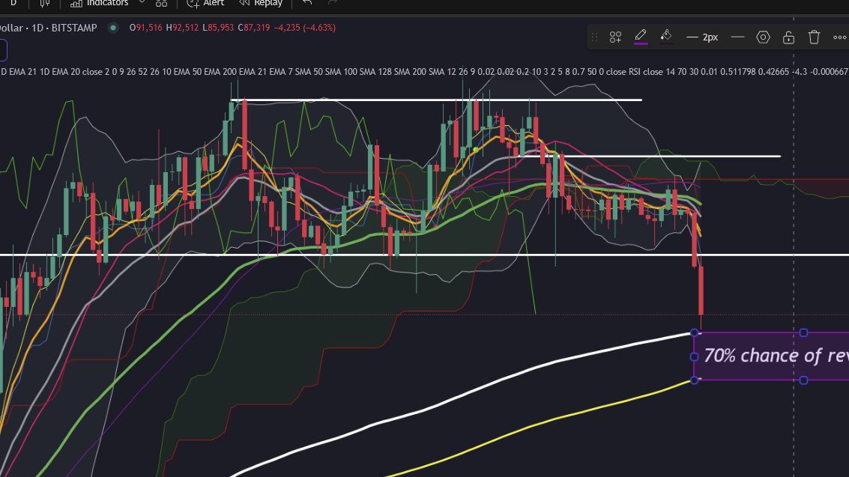Click the '-4,235 (-4.63%)' change value
The height and width of the screenshot is (477, 849).
pos(304,28)
